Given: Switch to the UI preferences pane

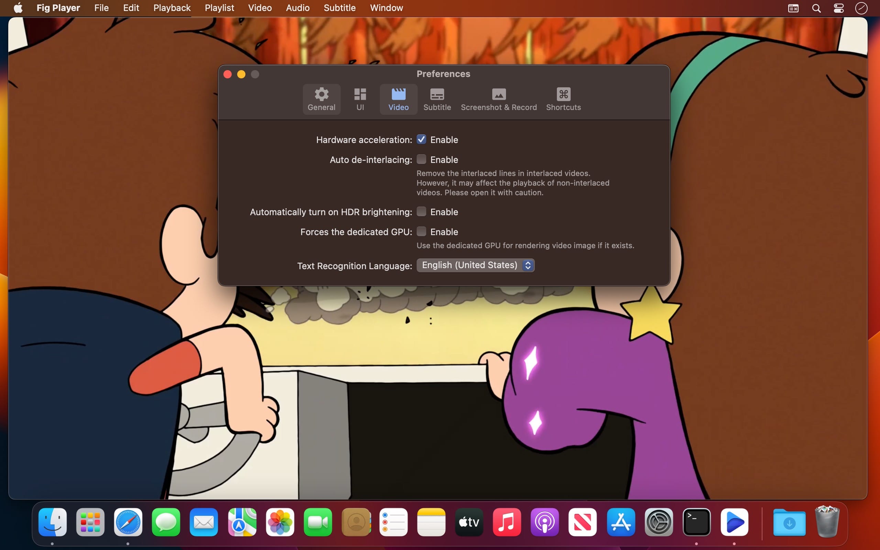Looking at the screenshot, I should (x=360, y=99).
